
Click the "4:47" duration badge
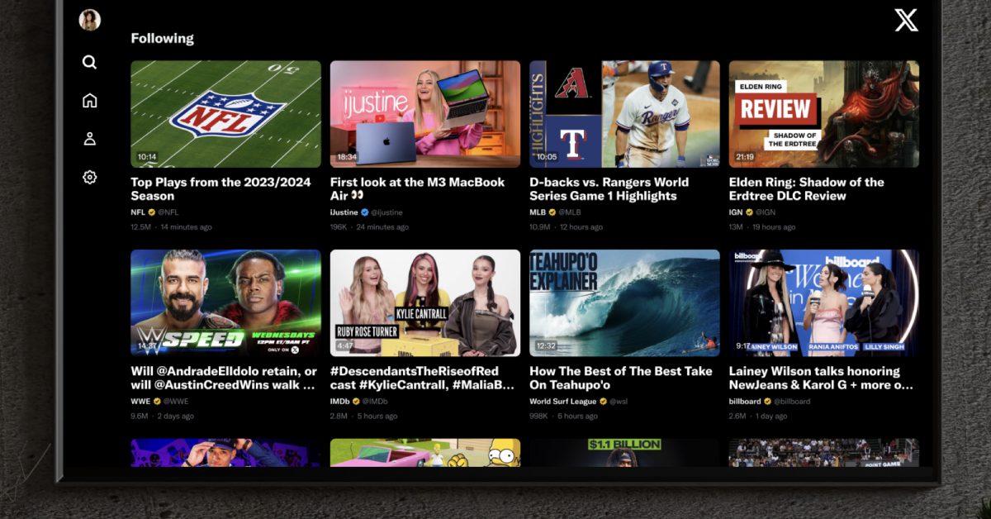point(344,345)
